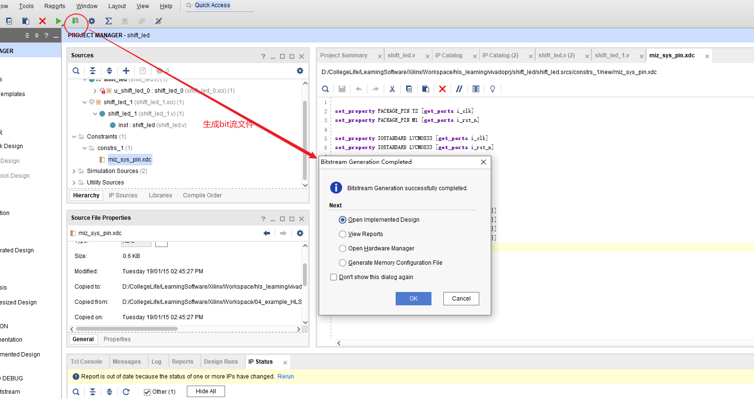Click the search icon in IP Status panel
This screenshot has width=754, height=399.
[76, 392]
